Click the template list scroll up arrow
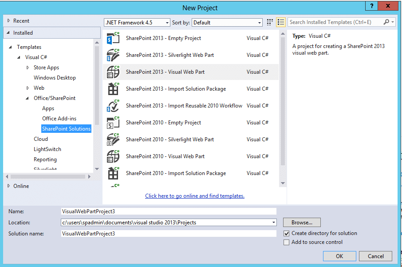Image resolution: width=402 pixels, height=267 pixels. point(283,34)
